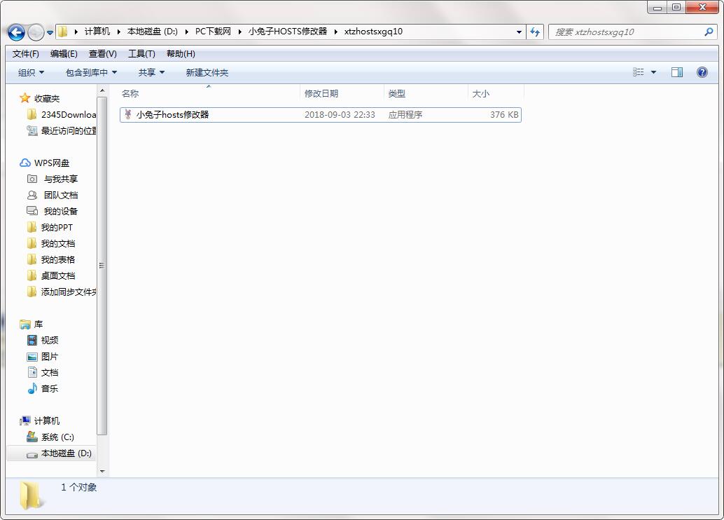This screenshot has height=520, width=724.
Task: Open the 文档 library icon
Action: click(x=32, y=373)
